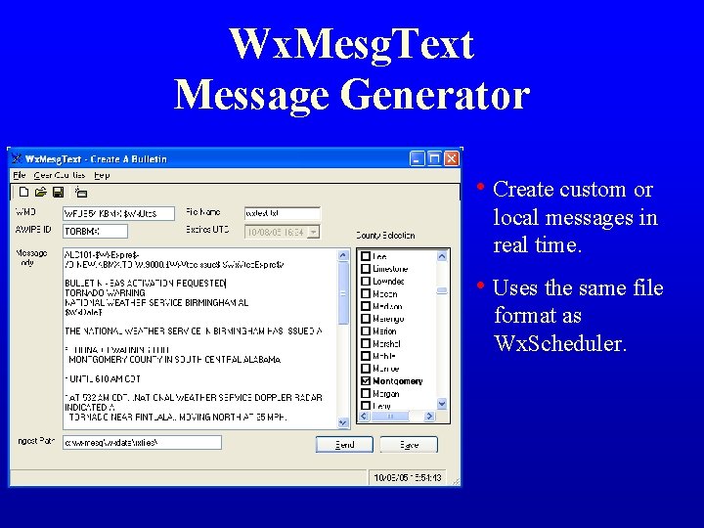
Task: Click the message body vertical scrollbar thumb
Action: pyautogui.click(x=343, y=293)
